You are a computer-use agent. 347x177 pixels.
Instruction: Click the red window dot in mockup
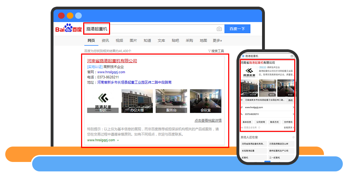61,16
